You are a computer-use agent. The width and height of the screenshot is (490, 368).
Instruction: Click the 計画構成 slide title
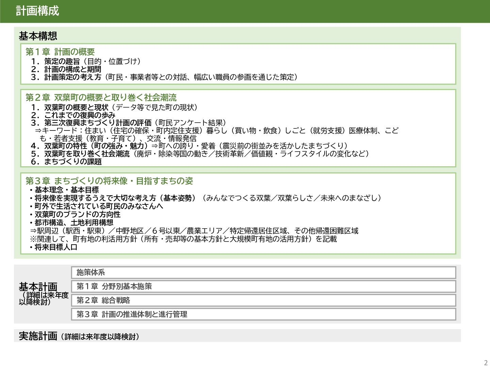37,11
